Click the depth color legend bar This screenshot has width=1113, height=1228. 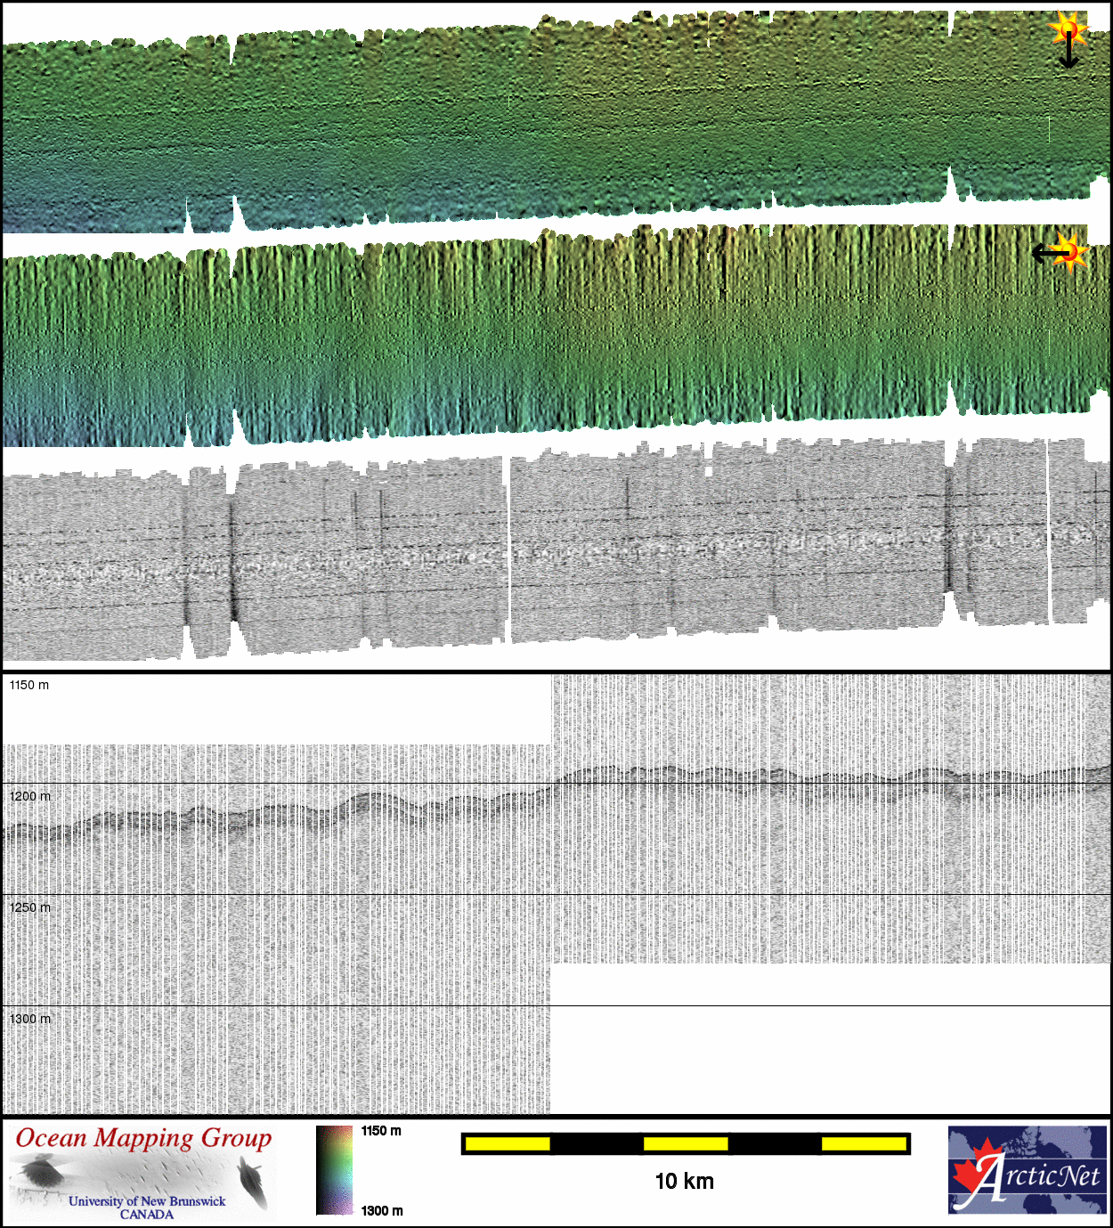coord(335,1170)
